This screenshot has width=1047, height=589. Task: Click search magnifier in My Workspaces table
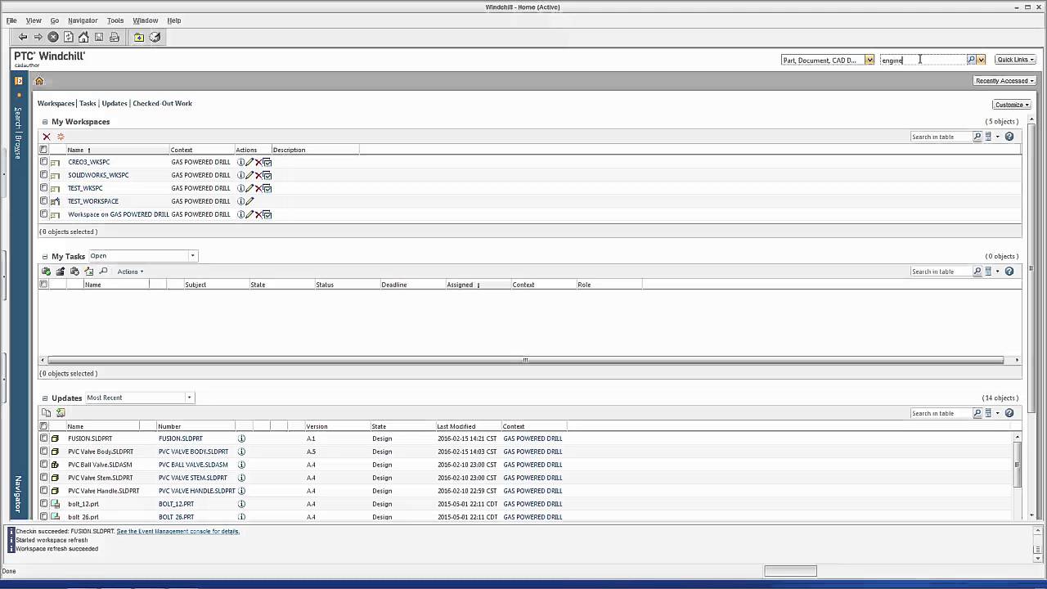tap(977, 137)
